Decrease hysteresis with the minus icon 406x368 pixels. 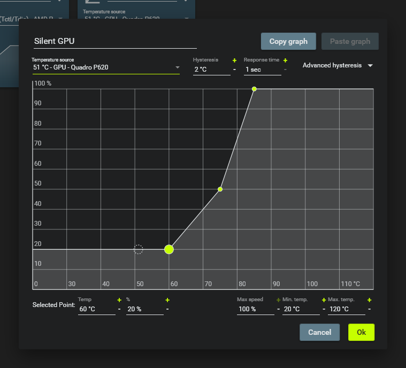[x=234, y=70]
